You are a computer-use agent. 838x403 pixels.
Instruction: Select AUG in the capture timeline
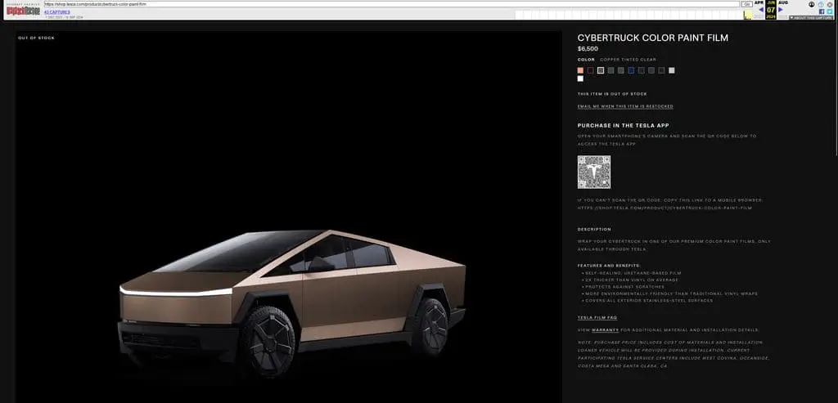[783, 2]
